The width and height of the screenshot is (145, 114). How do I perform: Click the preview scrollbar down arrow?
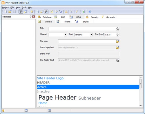click(x=141, y=106)
